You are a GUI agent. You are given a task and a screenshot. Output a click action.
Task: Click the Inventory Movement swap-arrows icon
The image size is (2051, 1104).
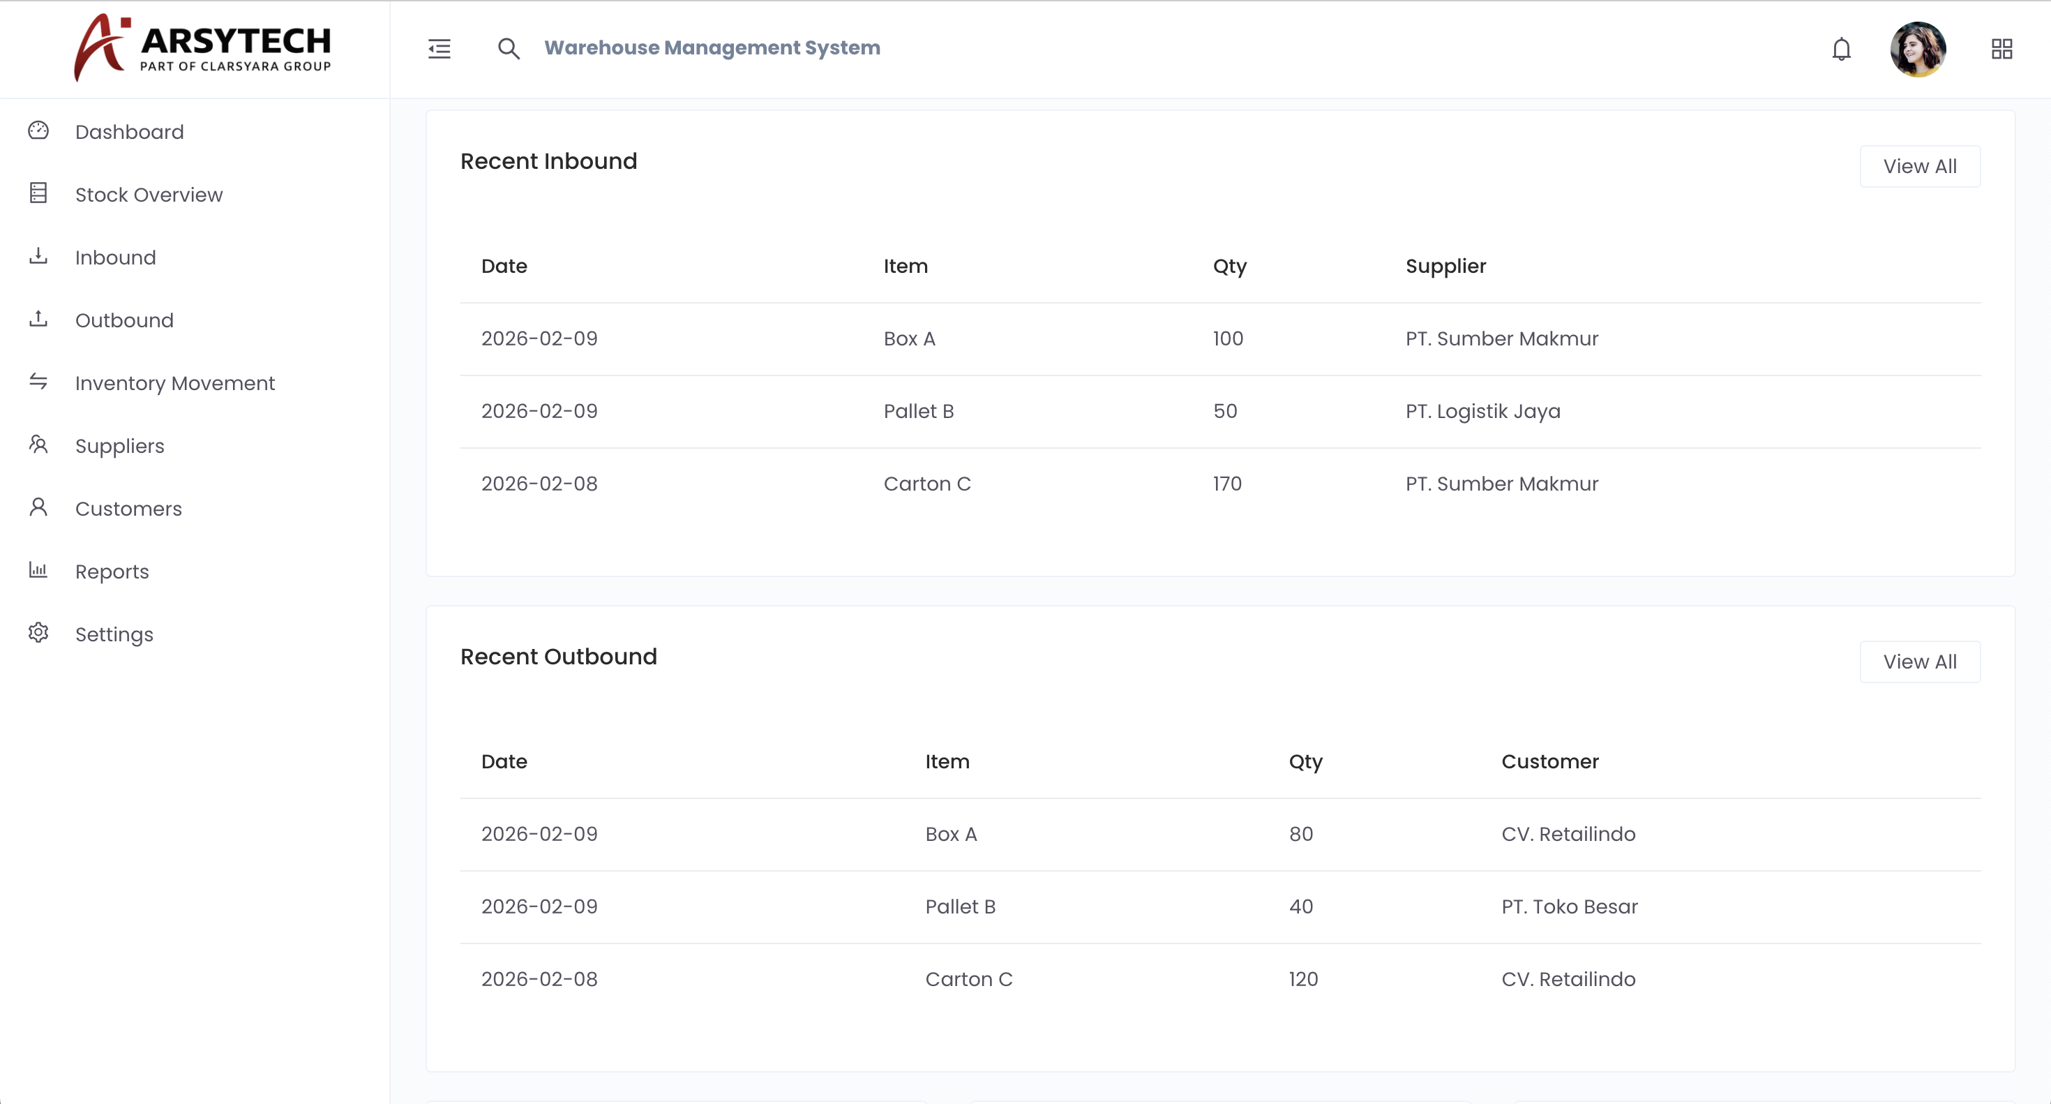pyautogui.click(x=38, y=382)
